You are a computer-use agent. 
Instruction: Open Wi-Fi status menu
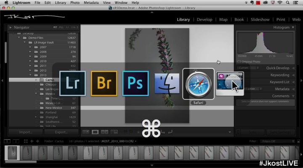click(x=279, y=3)
